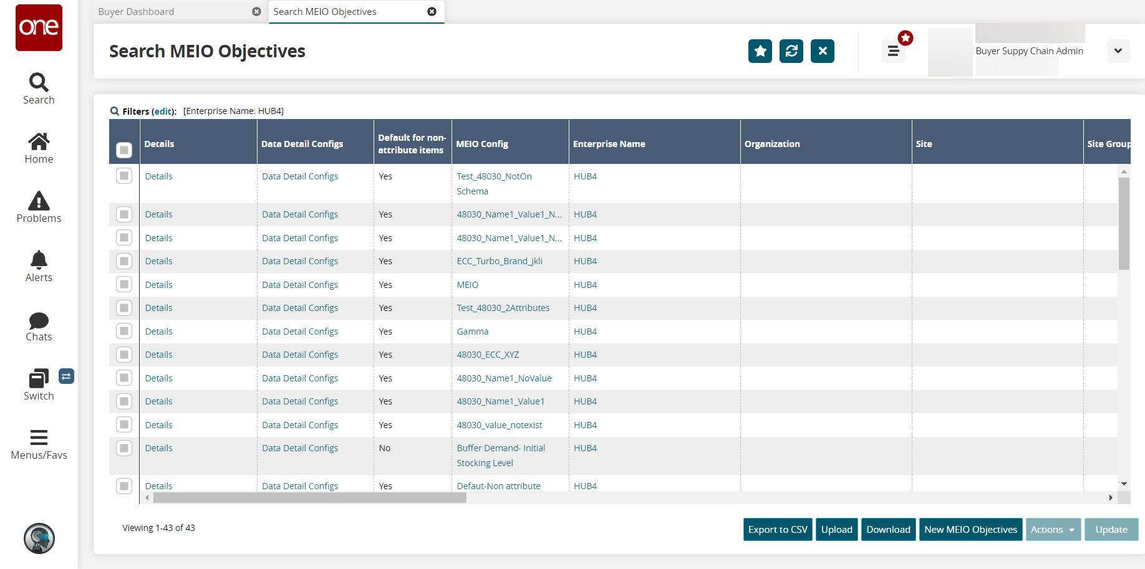Switch to Buyer Dashboard tab
The height and width of the screenshot is (569, 1145).
click(137, 12)
